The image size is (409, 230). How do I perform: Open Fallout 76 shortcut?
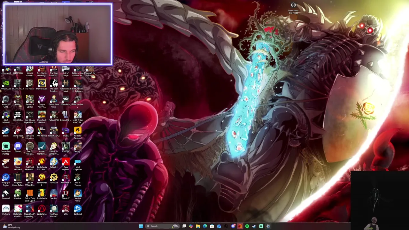click(x=54, y=179)
